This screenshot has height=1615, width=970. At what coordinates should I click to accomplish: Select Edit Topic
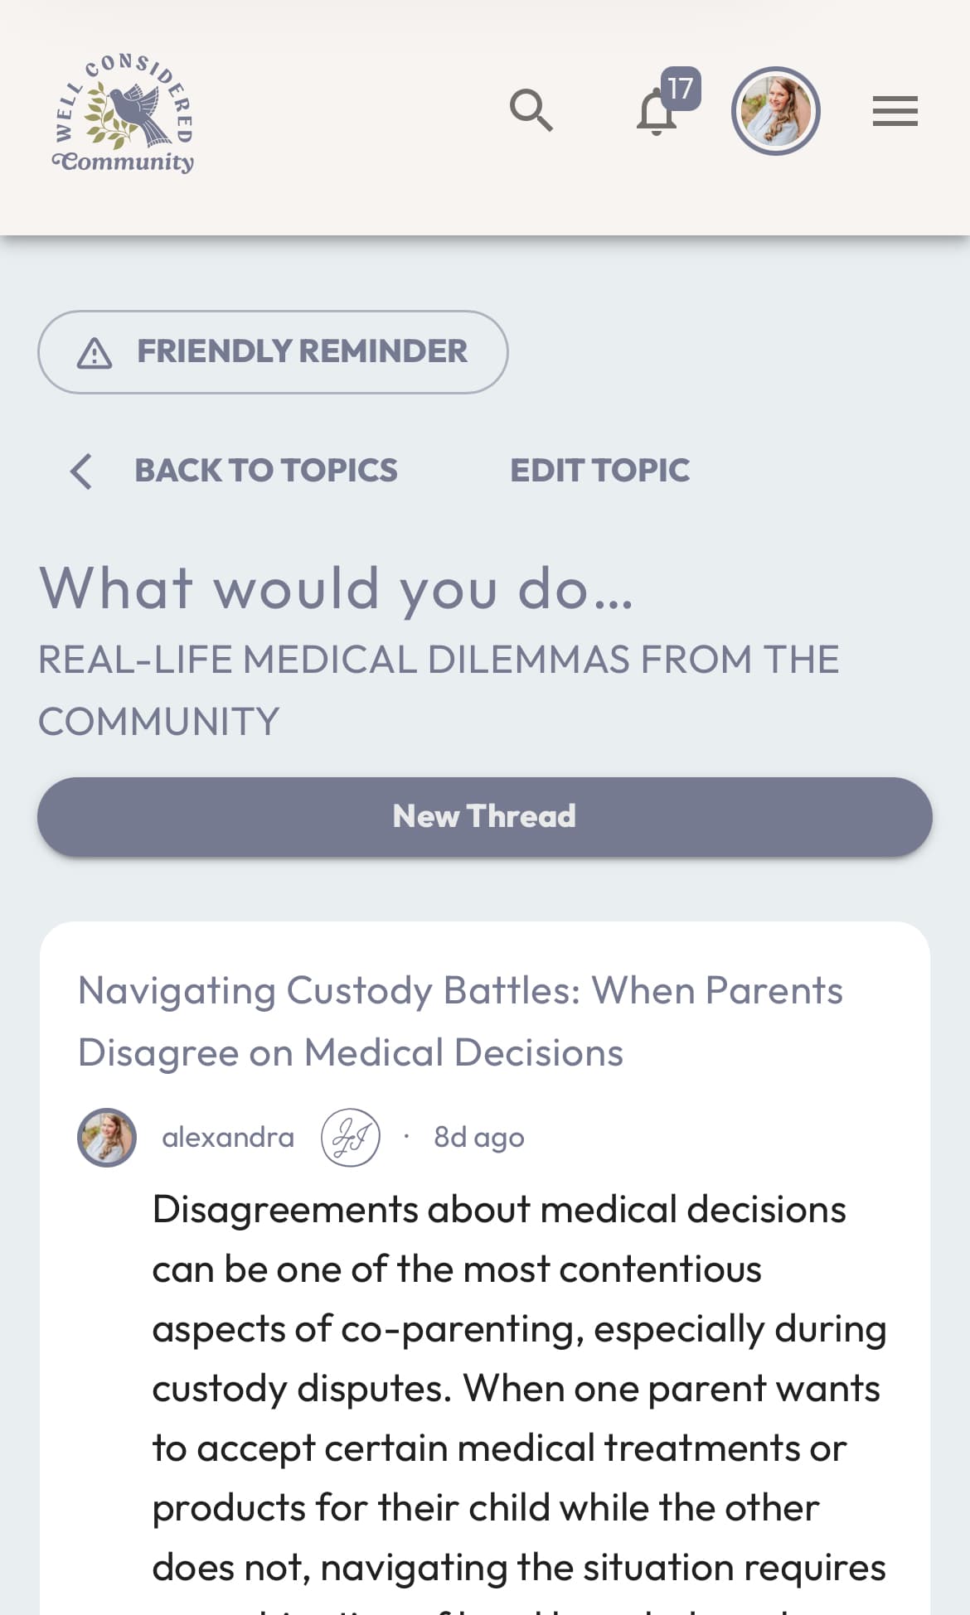coord(599,471)
